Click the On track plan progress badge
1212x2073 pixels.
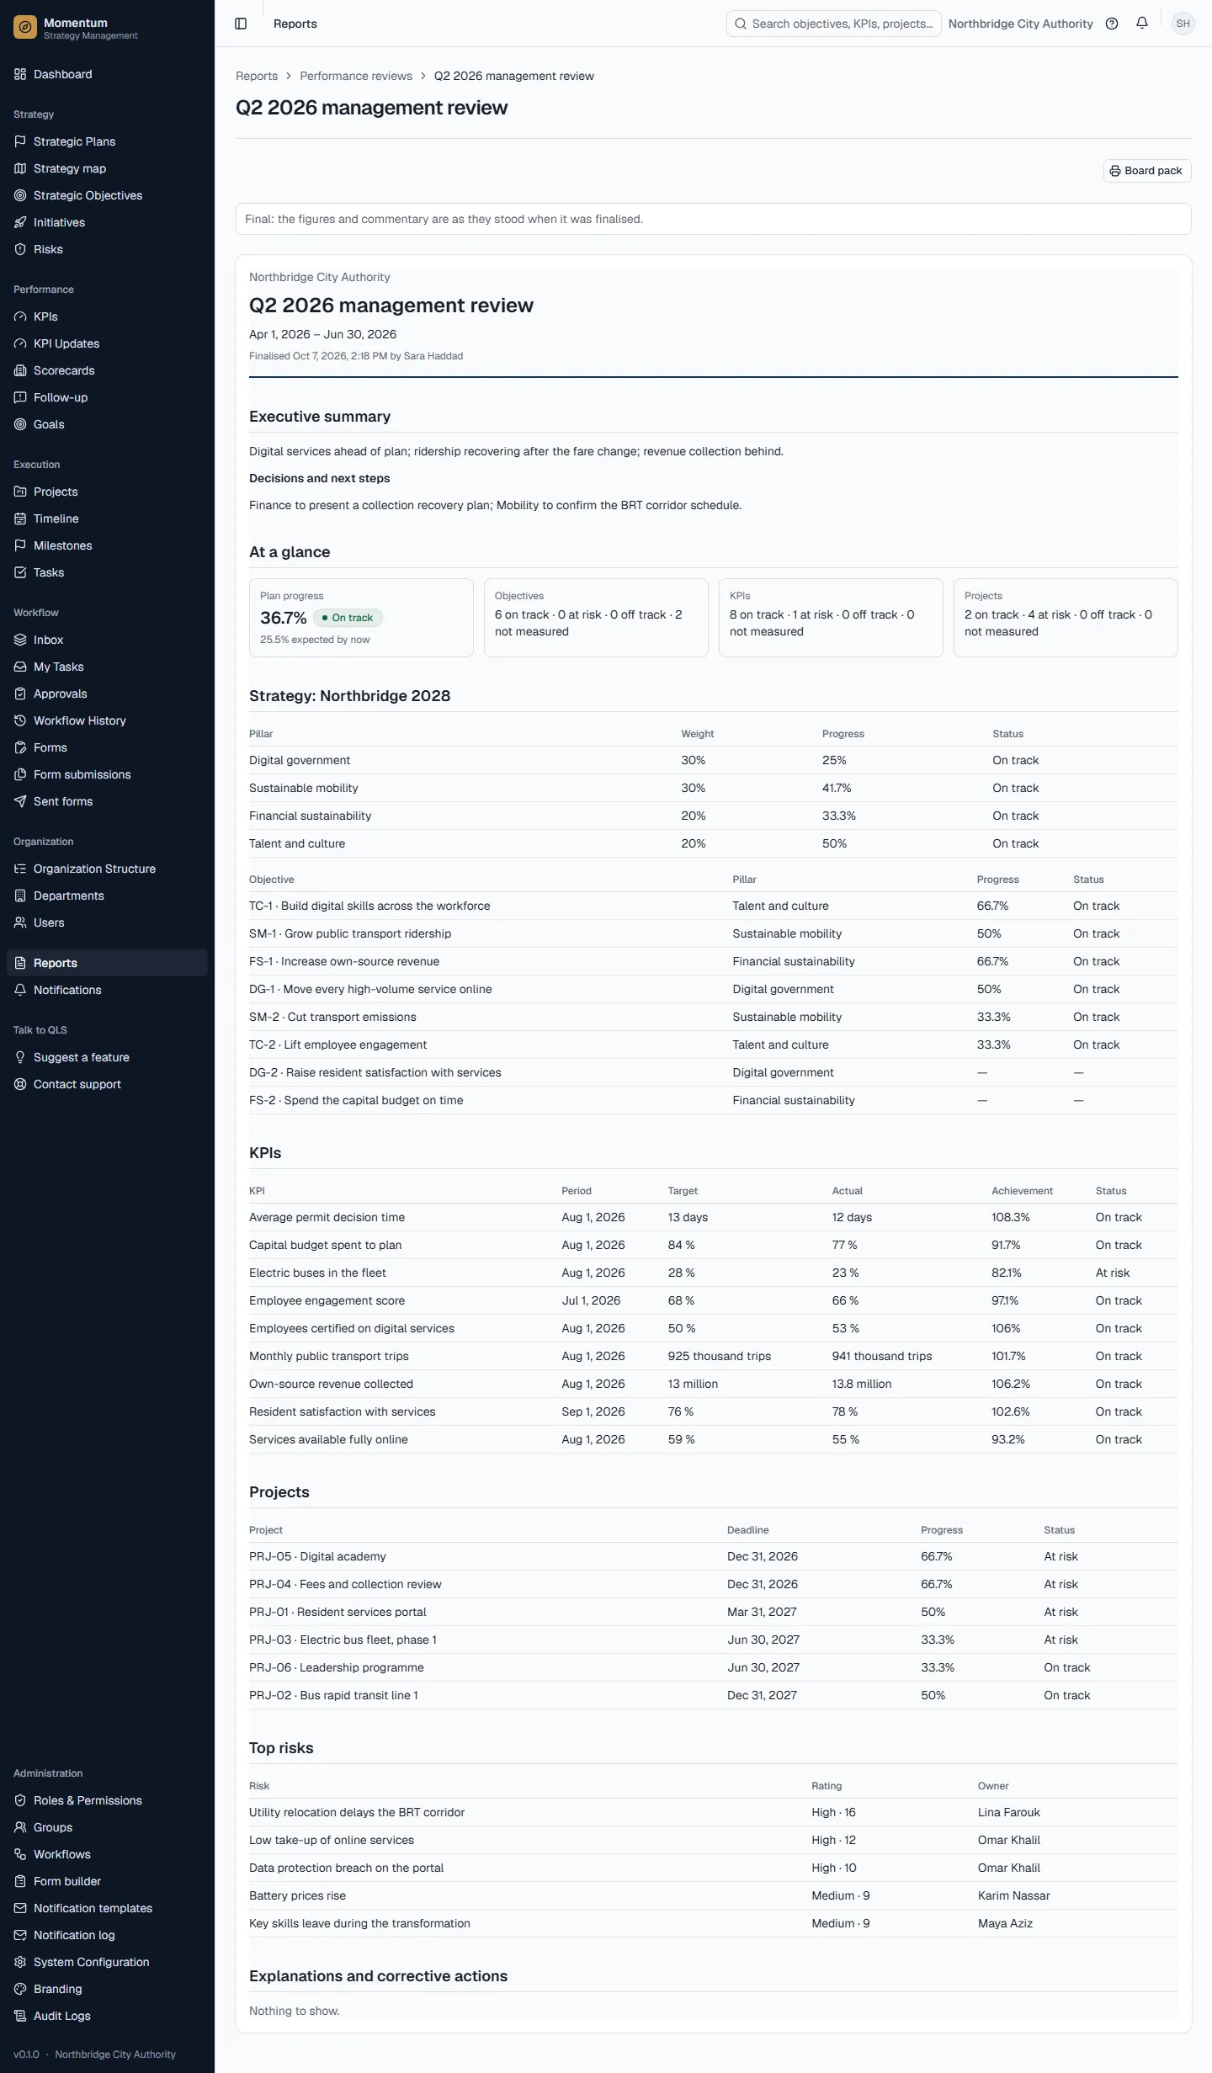tap(348, 618)
